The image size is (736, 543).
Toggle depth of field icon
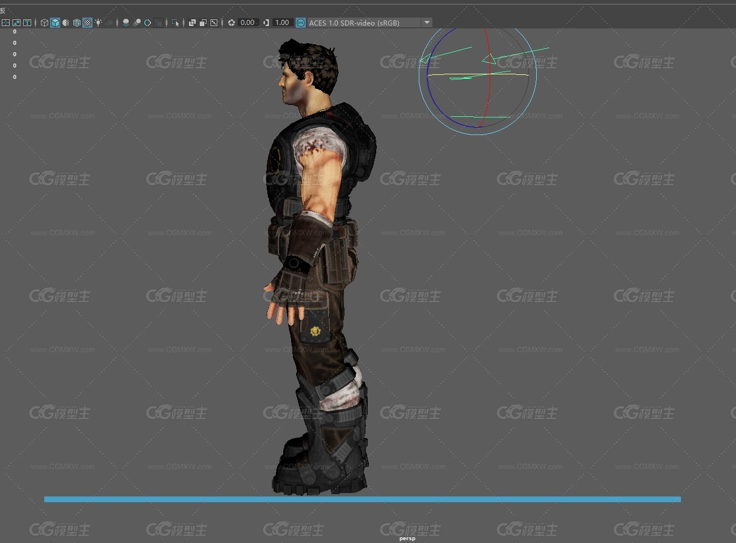coord(158,23)
